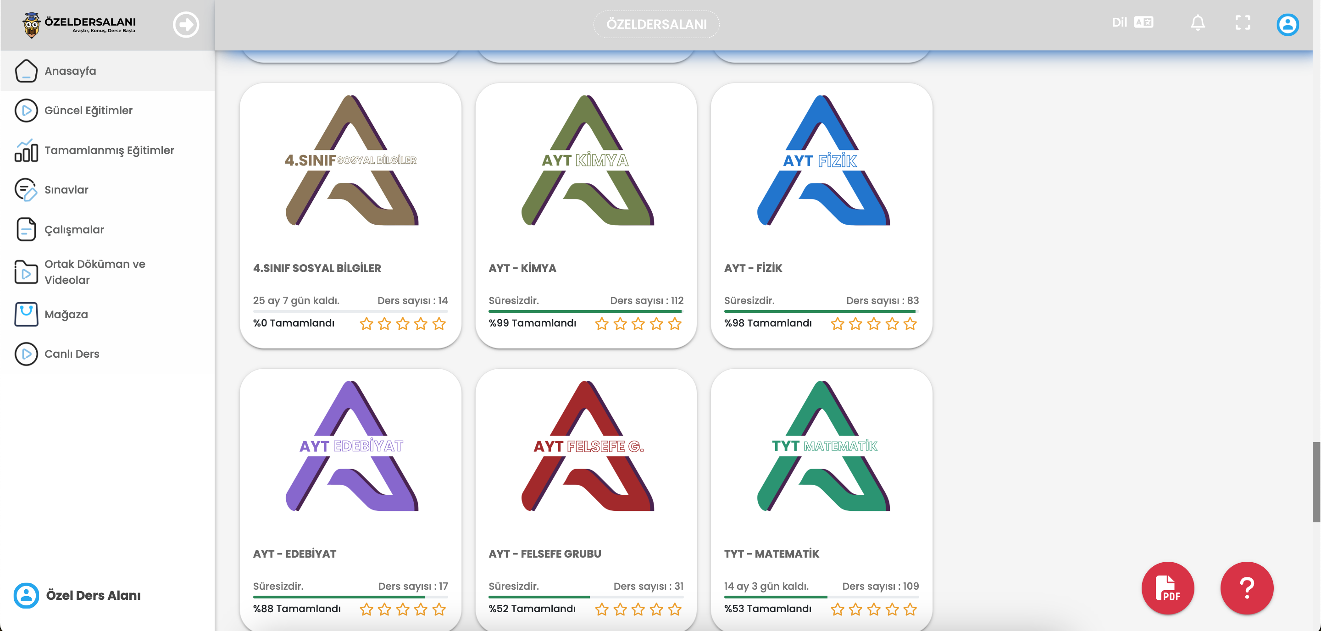The width and height of the screenshot is (1321, 631).
Task: Go to Anasayfa in the sidebar
Action: coord(70,71)
